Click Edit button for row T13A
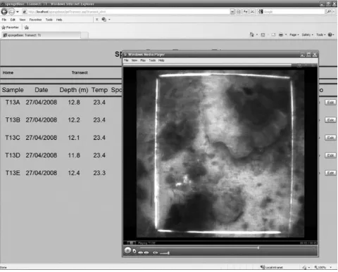The width and height of the screenshot is (338, 272). tap(330, 103)
